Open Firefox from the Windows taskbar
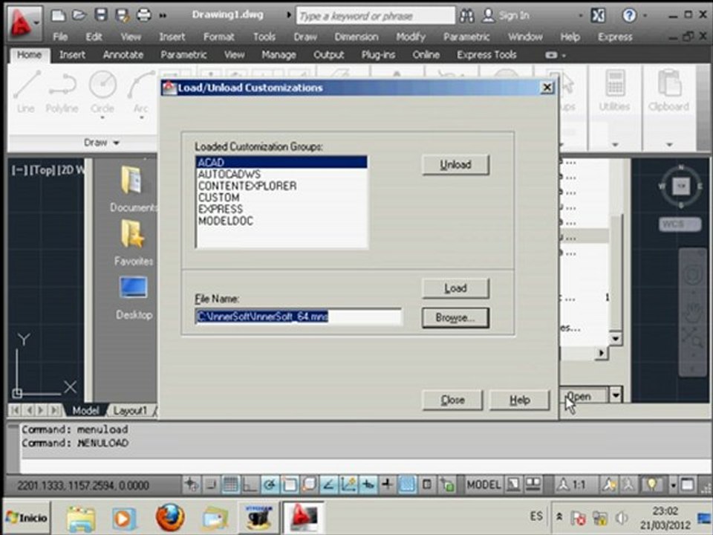This screenshot has width=713, height=535. coord(170,518)
